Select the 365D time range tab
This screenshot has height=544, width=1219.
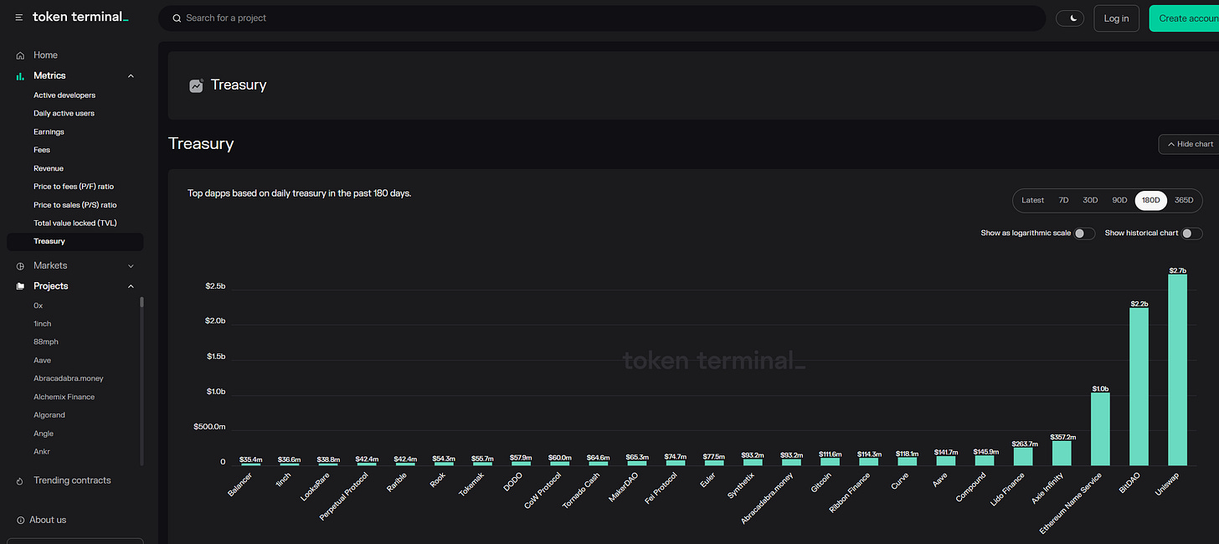(1184, 201)
